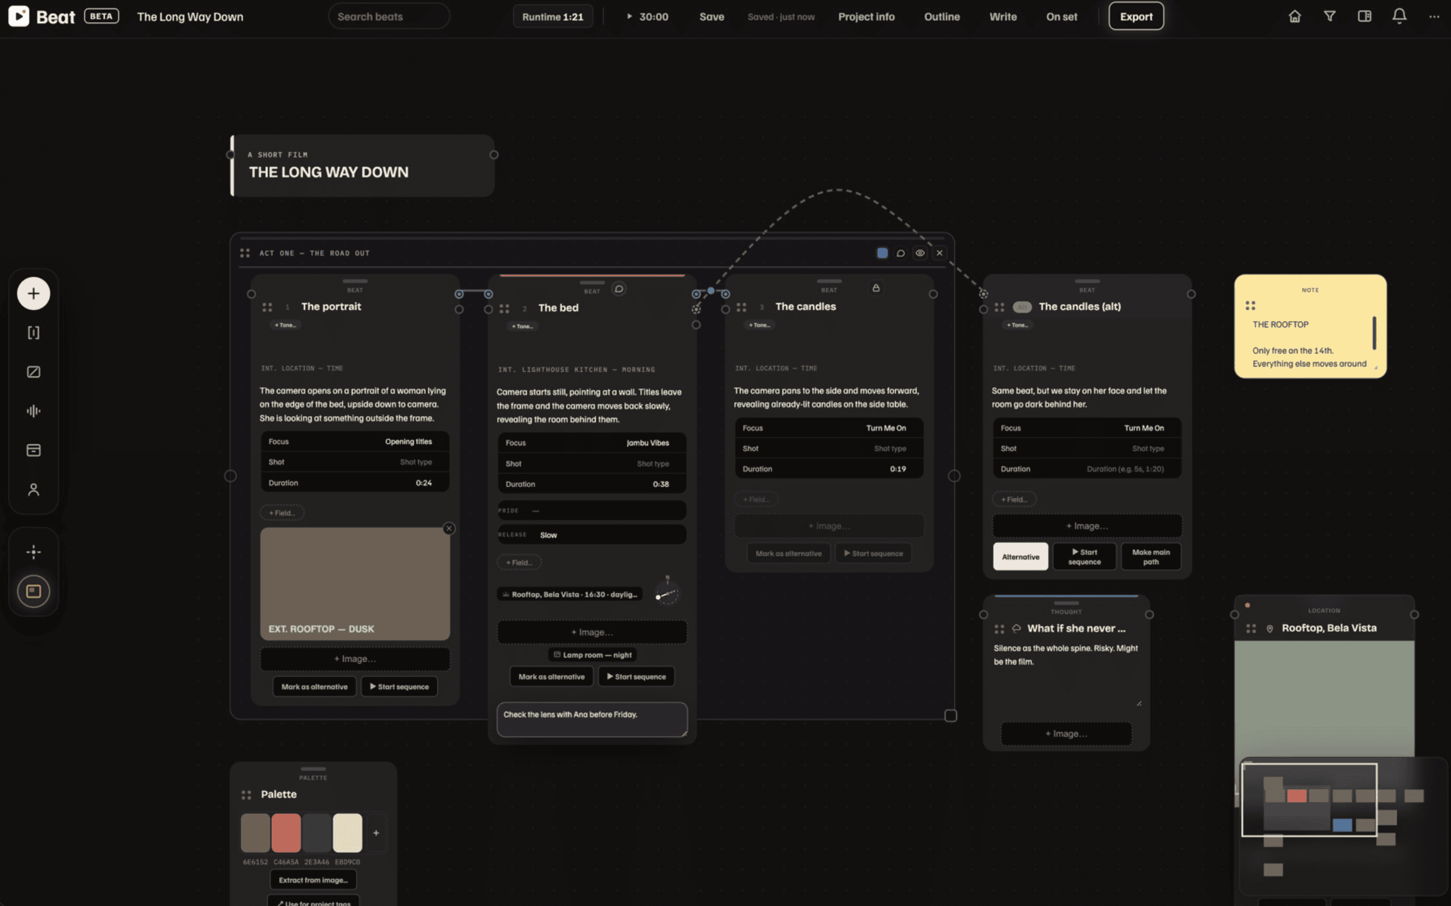This screenshot has height=906, width=1451.
Task: Toggle Act One group visibility eye icon
Action: [920, 253]
